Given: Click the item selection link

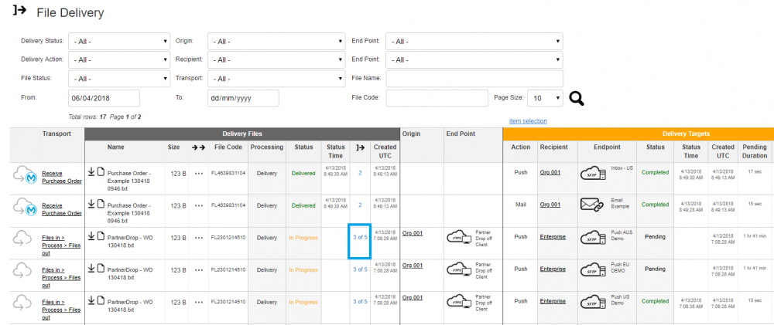Looking at the screenshot, I should click(528, 120).
